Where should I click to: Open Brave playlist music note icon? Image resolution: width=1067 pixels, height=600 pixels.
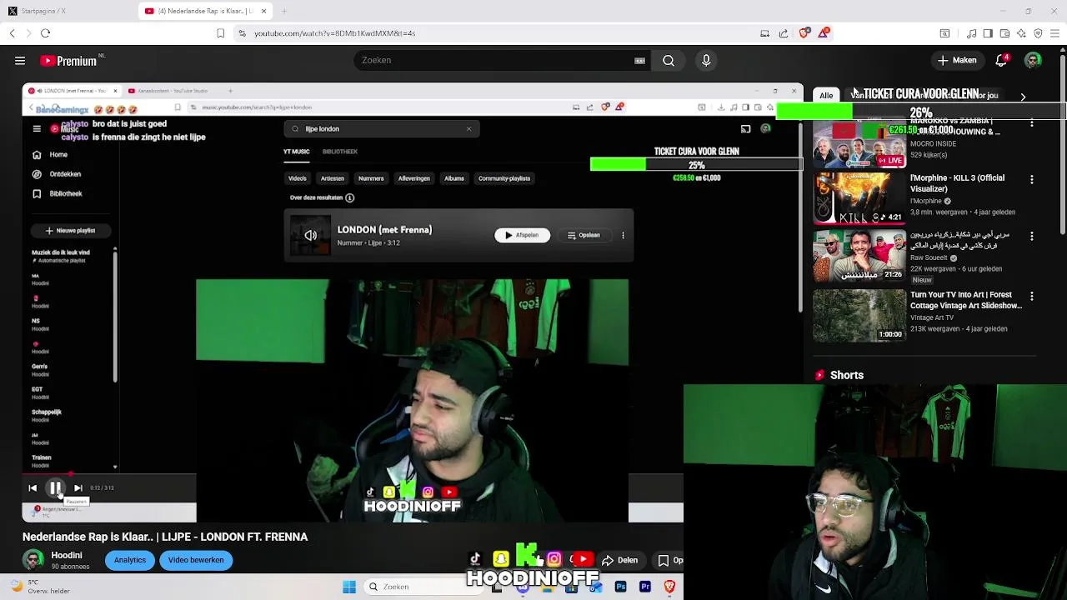pyautogui.click(x=972, y=33)
